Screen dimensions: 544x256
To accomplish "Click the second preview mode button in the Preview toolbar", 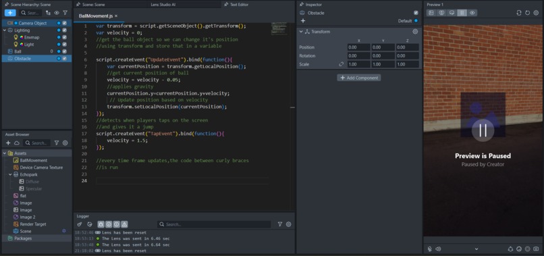I will click(x=441, y=13).
